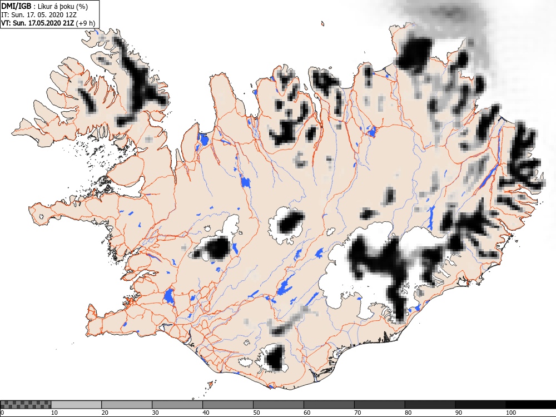Click the legend label '90'
556x417 pixels.
tap(459, 413)
